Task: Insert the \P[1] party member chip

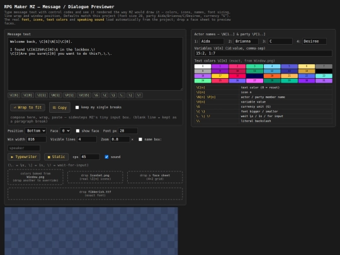Action: (x=69, y=95)
